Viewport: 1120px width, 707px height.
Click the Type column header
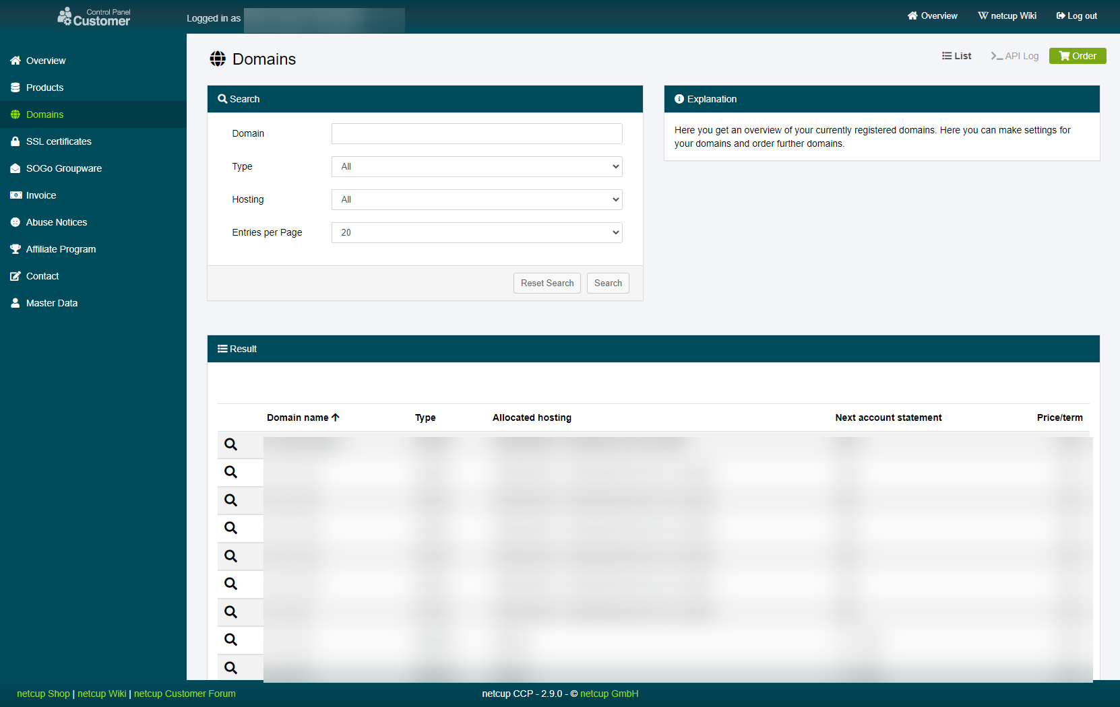pyautogui.click(x=425, y=417)
